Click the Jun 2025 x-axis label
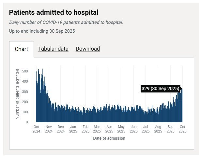 (x=134, y=129)
